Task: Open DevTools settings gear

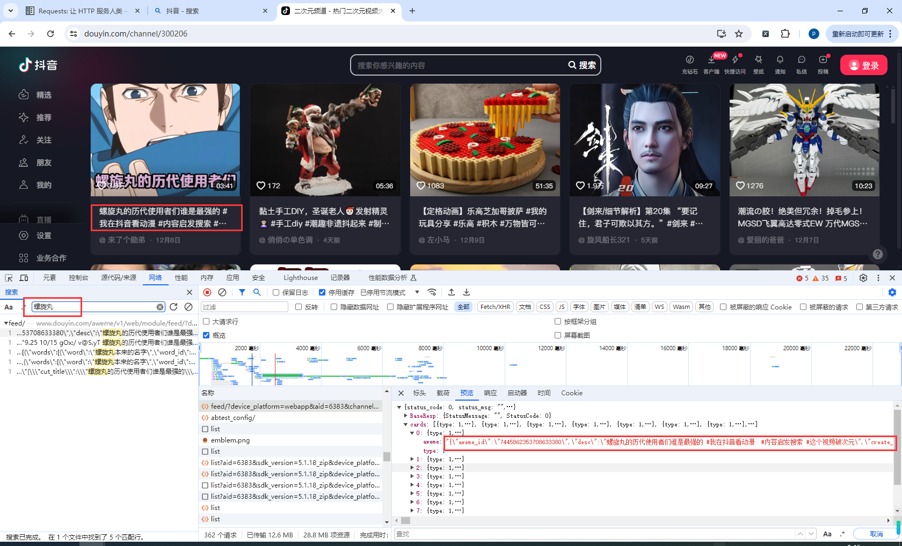Action: 863,278
